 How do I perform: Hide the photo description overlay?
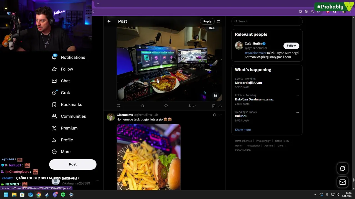pos(212,28)
